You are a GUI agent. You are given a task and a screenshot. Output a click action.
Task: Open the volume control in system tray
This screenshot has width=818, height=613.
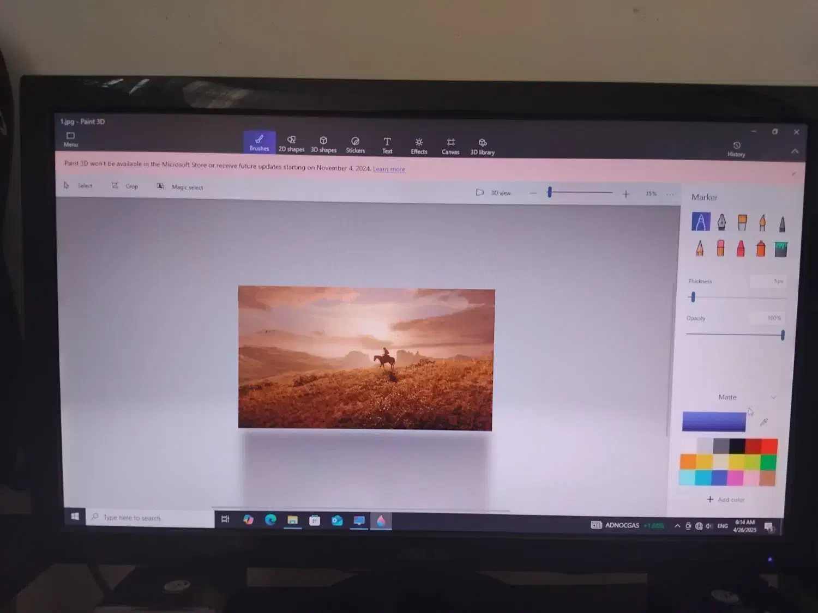click(x=709, y=526)
